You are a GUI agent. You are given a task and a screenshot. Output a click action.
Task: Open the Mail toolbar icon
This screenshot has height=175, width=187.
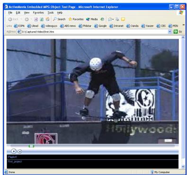[110, 19]
